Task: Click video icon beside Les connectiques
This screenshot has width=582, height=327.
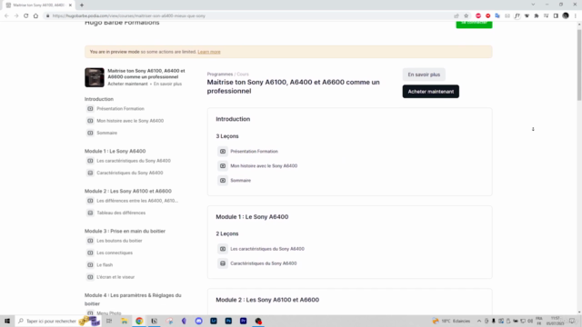Action: click(90, 253)
